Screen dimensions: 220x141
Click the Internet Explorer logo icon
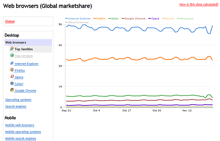pos(12,63)
